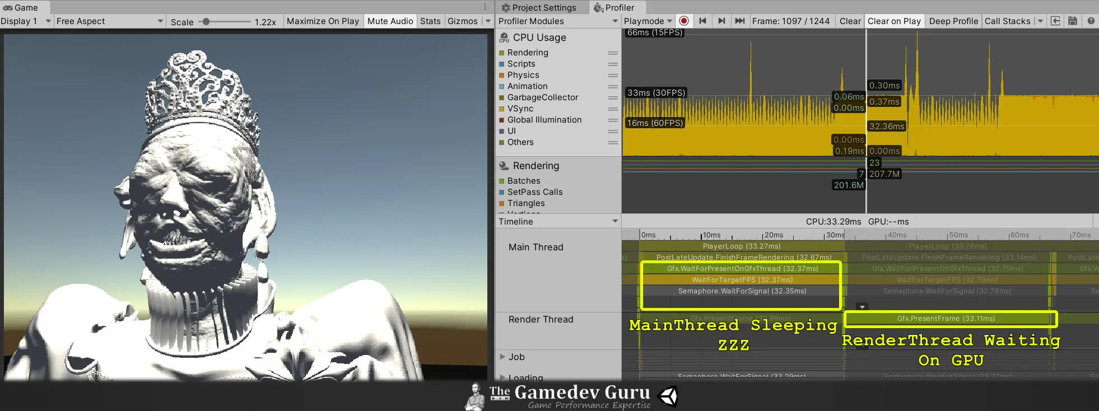Click the Main Thread label
The height and width of the screenshot is (411, 1099).
(536, 247)
